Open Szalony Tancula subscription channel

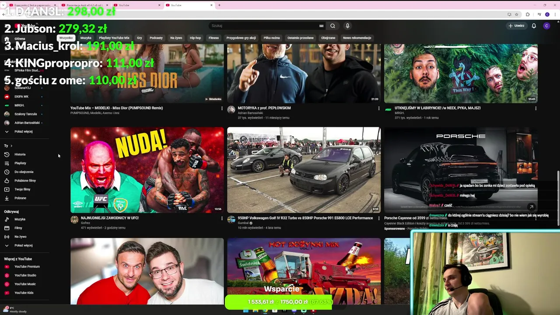point(25,114)
